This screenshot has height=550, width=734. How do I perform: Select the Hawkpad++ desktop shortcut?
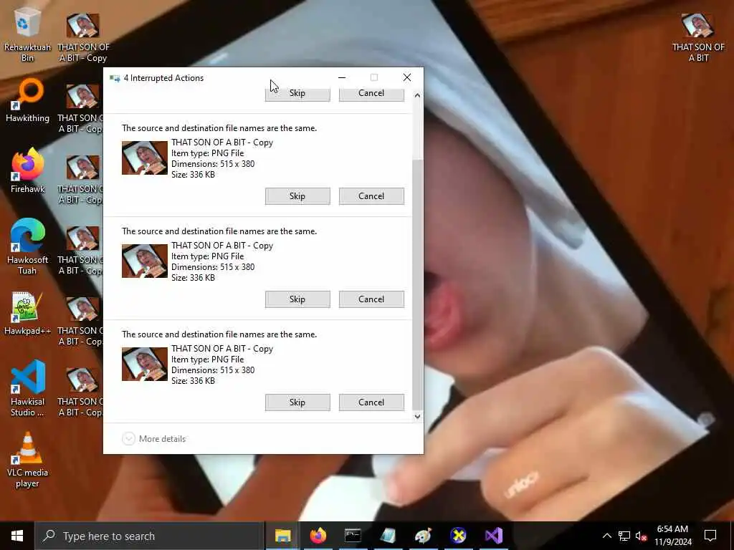27,314
